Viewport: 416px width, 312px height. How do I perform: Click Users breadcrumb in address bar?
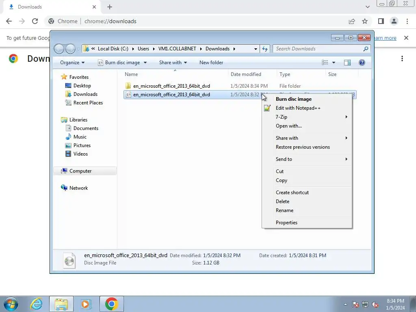click(143, 49)
